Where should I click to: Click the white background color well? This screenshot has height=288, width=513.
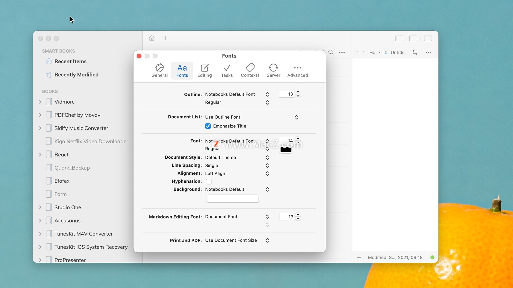click(233, 199)
